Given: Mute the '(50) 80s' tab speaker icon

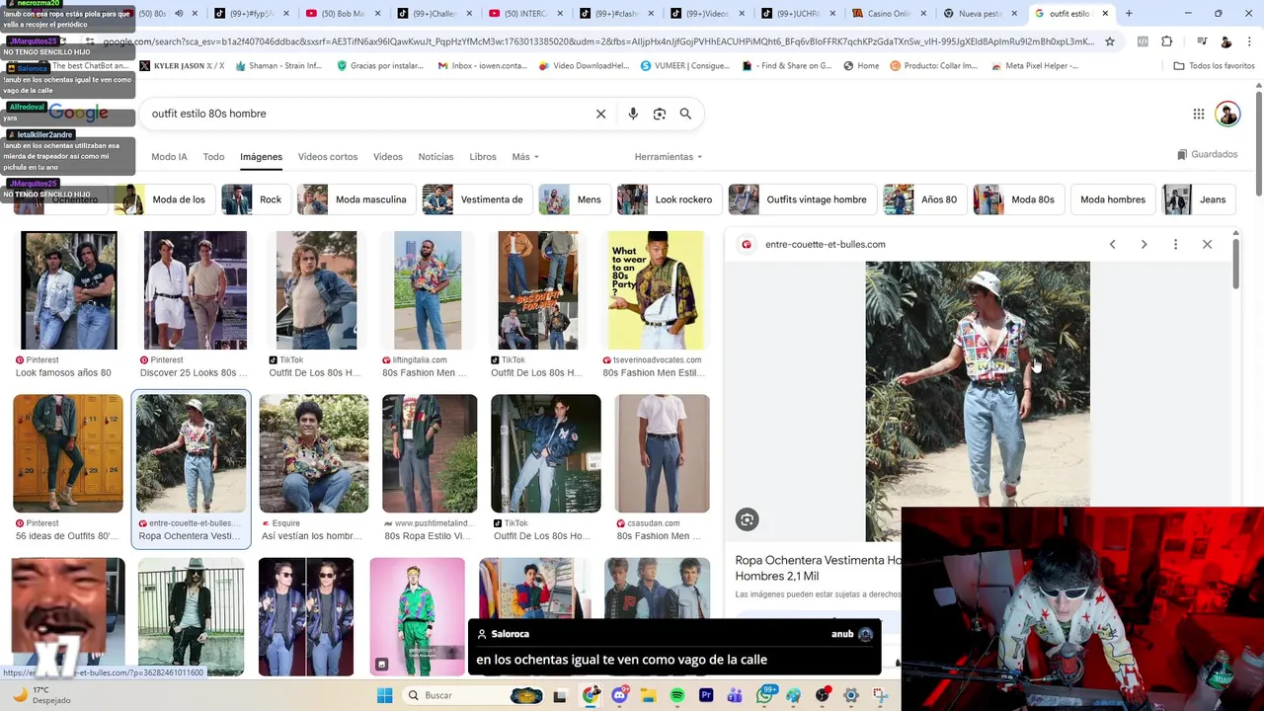Looking at the screenshot, I should pyautogui.click(x=179, y=14).
